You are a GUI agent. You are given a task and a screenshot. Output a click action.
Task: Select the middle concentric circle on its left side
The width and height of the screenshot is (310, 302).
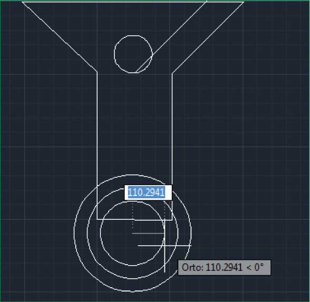[x=87, y=233]
